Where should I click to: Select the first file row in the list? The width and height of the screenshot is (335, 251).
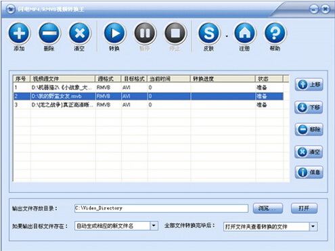point(148,87)
